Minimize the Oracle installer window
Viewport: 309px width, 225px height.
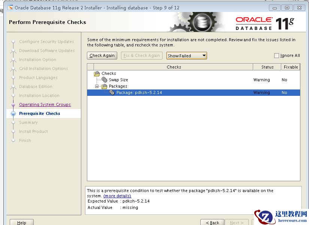[x=275, y=8]
